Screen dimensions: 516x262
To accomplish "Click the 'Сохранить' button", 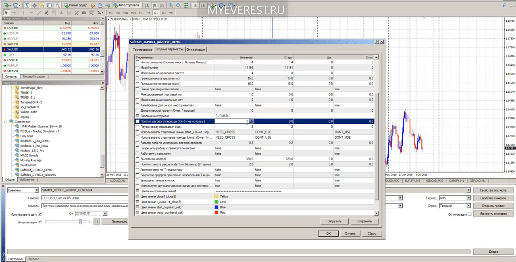I will pos(364,221).
